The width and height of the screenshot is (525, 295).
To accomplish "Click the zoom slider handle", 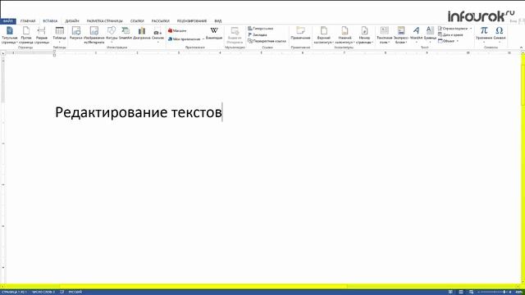I will (x=504, y=292).
